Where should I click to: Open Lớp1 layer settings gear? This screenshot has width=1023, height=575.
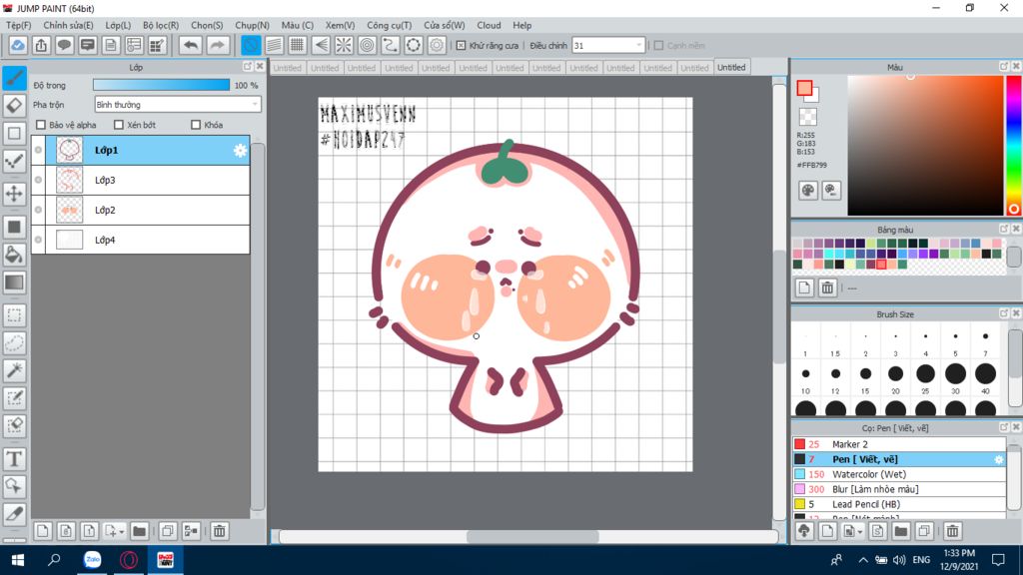point(240,151)
